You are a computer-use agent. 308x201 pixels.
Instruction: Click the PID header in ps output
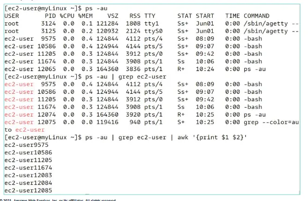point(50,16)
